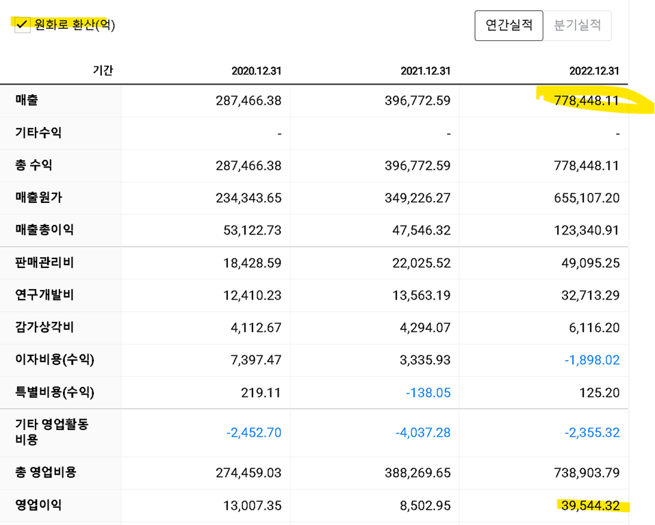Screen dimensions: 655x525
Task: Toggle the 원화로 환산(억) checkbox
Action: coord(23,25)
